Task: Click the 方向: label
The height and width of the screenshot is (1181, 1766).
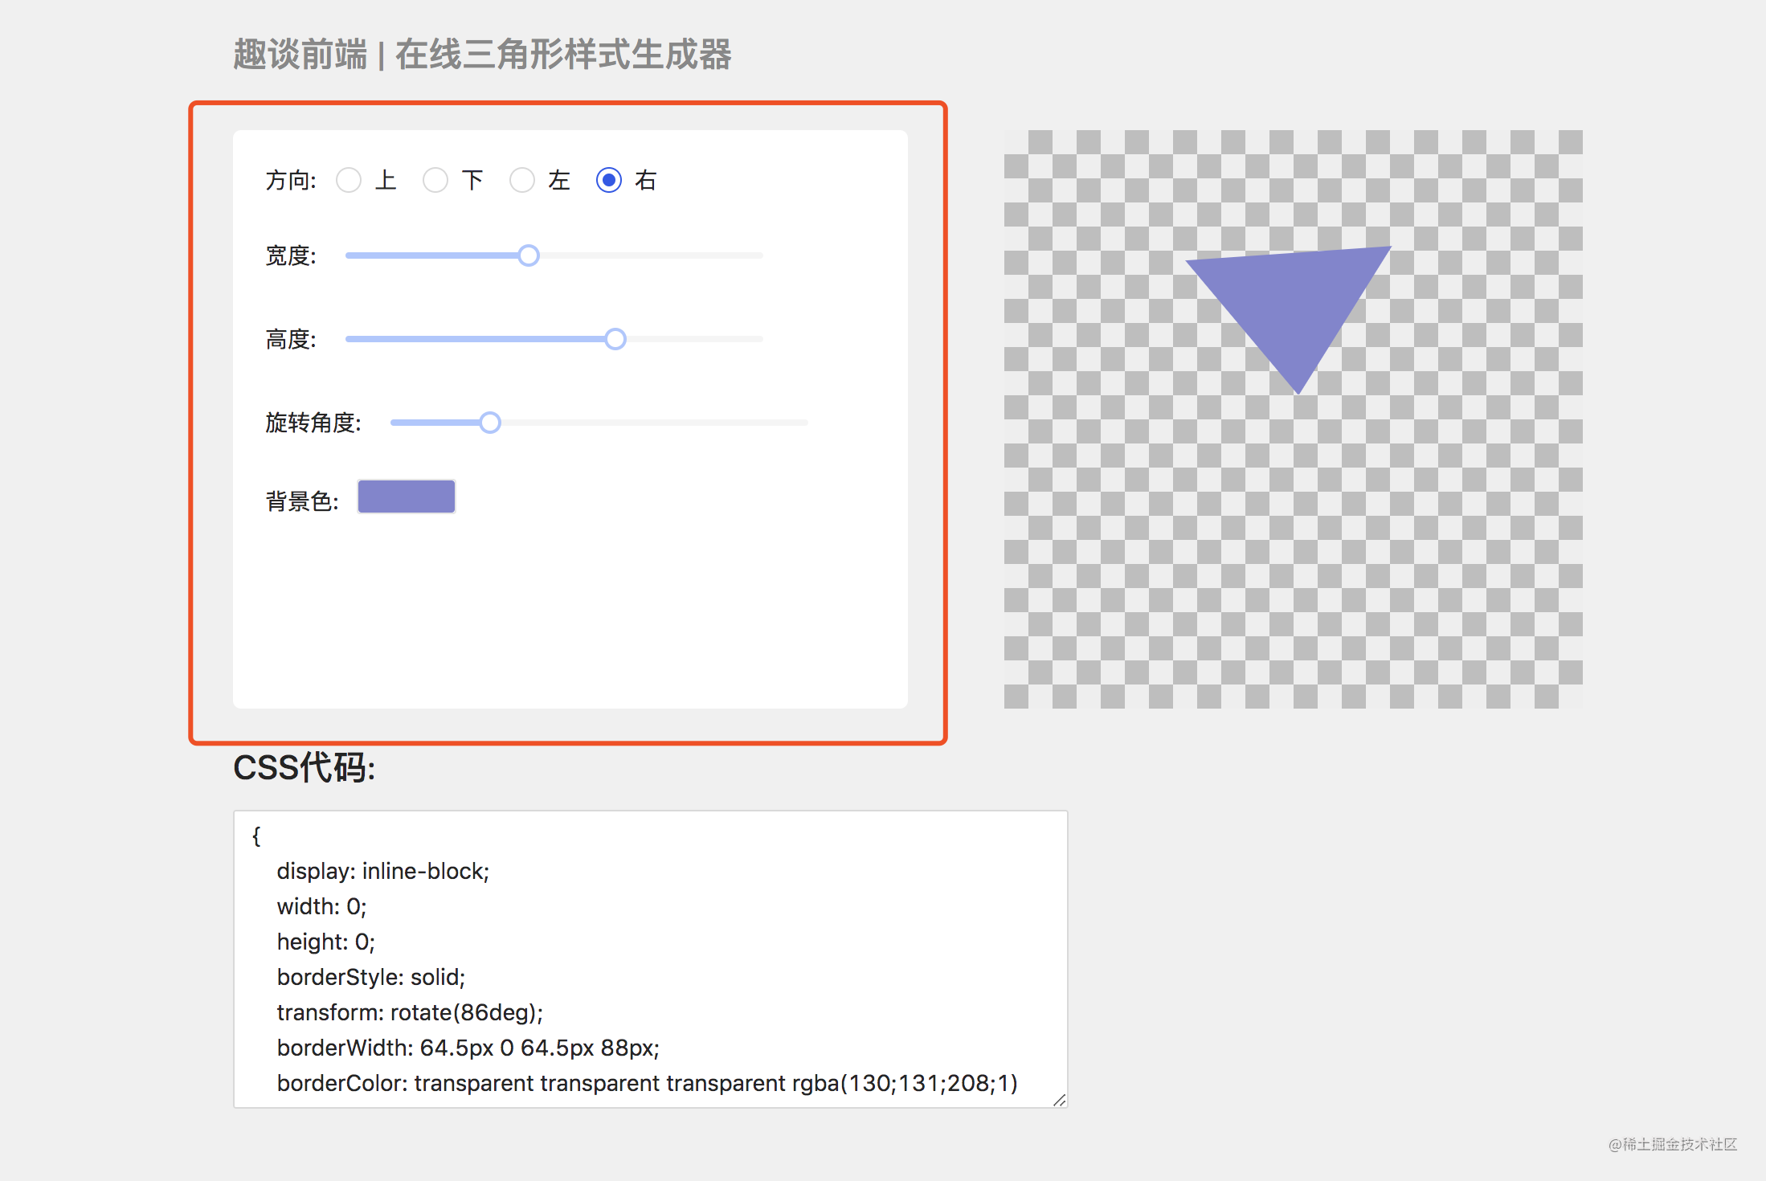Action: (291, 180)
